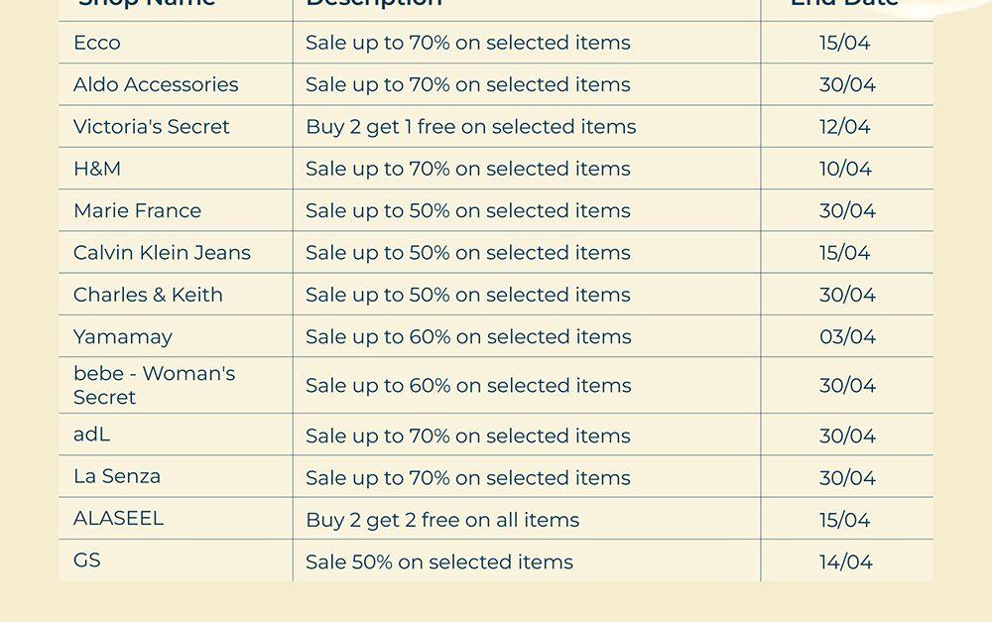
Task: Select the H&M shop name cell
Action: tap(97, 169)
